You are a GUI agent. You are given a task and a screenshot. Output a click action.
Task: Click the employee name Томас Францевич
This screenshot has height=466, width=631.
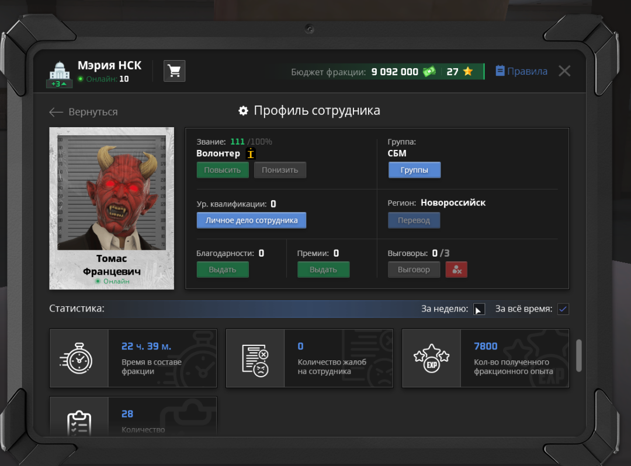click(x=112, y=265)
